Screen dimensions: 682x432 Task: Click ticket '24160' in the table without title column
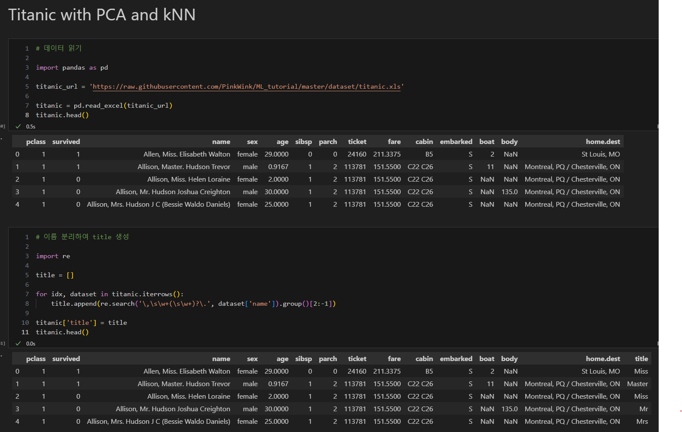click(357, 154)
